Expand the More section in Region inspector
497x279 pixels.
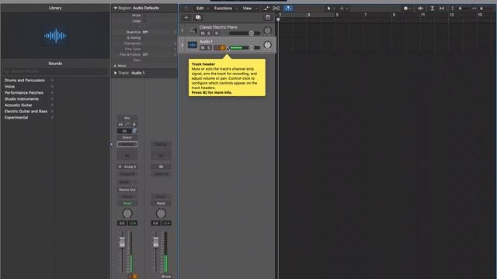coord(116,66)
